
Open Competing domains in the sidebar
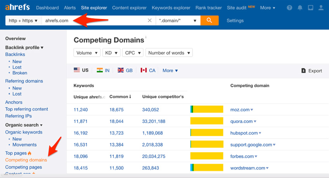click(26, 160)
